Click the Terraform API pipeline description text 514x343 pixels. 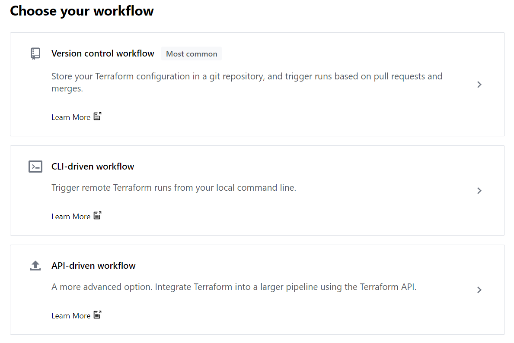(x=234, y=287)
